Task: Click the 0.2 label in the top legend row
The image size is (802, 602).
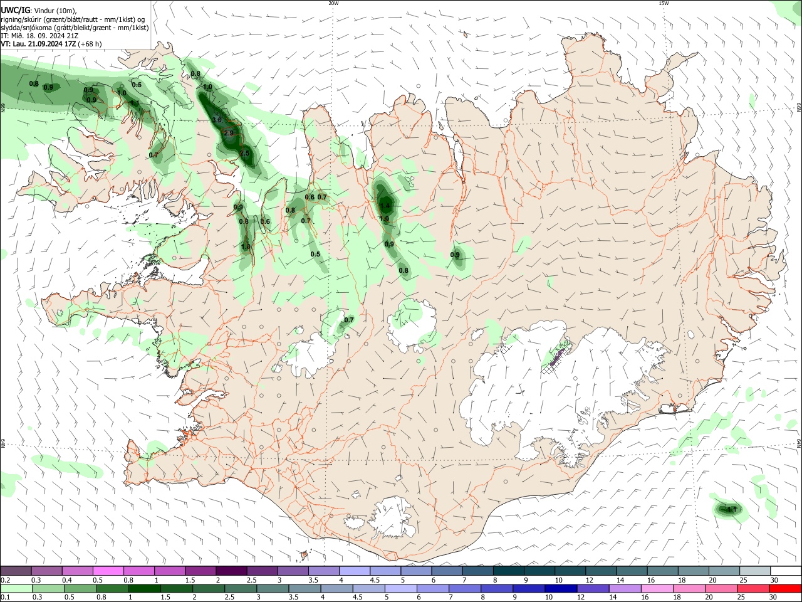Action: tap(5, 580)
